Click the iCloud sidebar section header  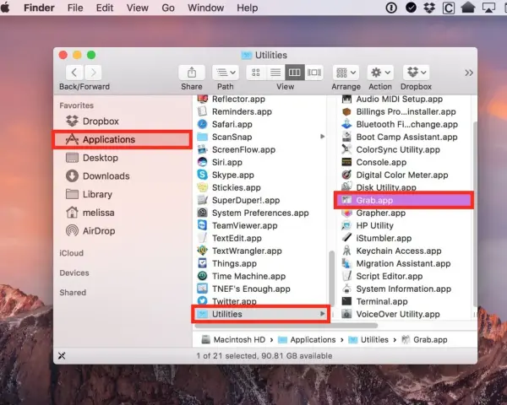pos(72,253)
